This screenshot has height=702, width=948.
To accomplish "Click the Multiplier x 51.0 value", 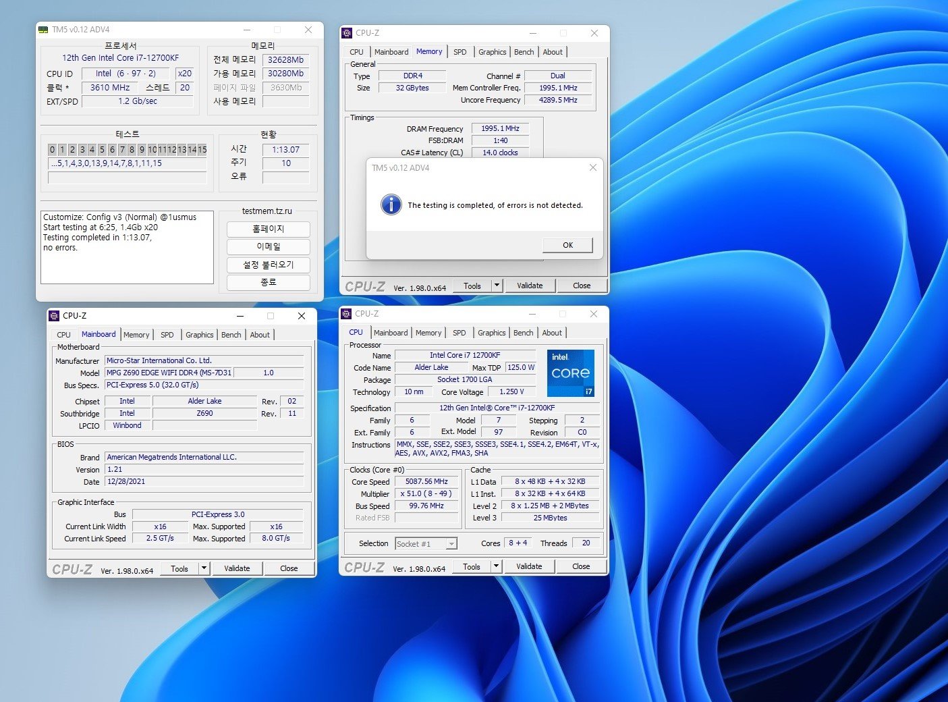I will (x=426, y=494).
